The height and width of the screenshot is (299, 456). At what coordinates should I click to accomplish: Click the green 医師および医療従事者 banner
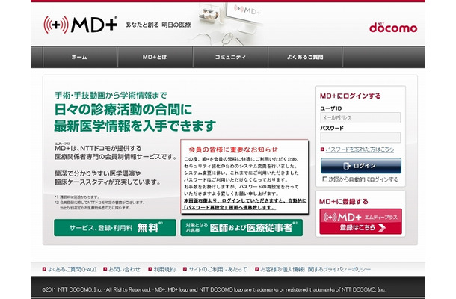[x=241, y=228]
